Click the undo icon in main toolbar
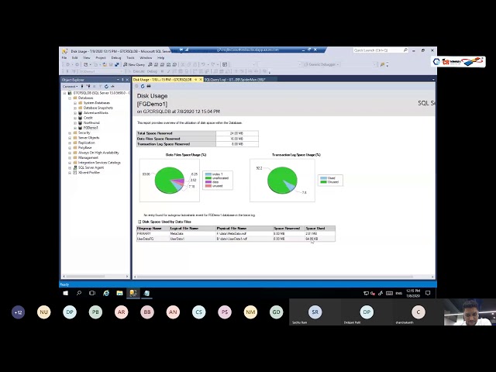 coord(203,64)
